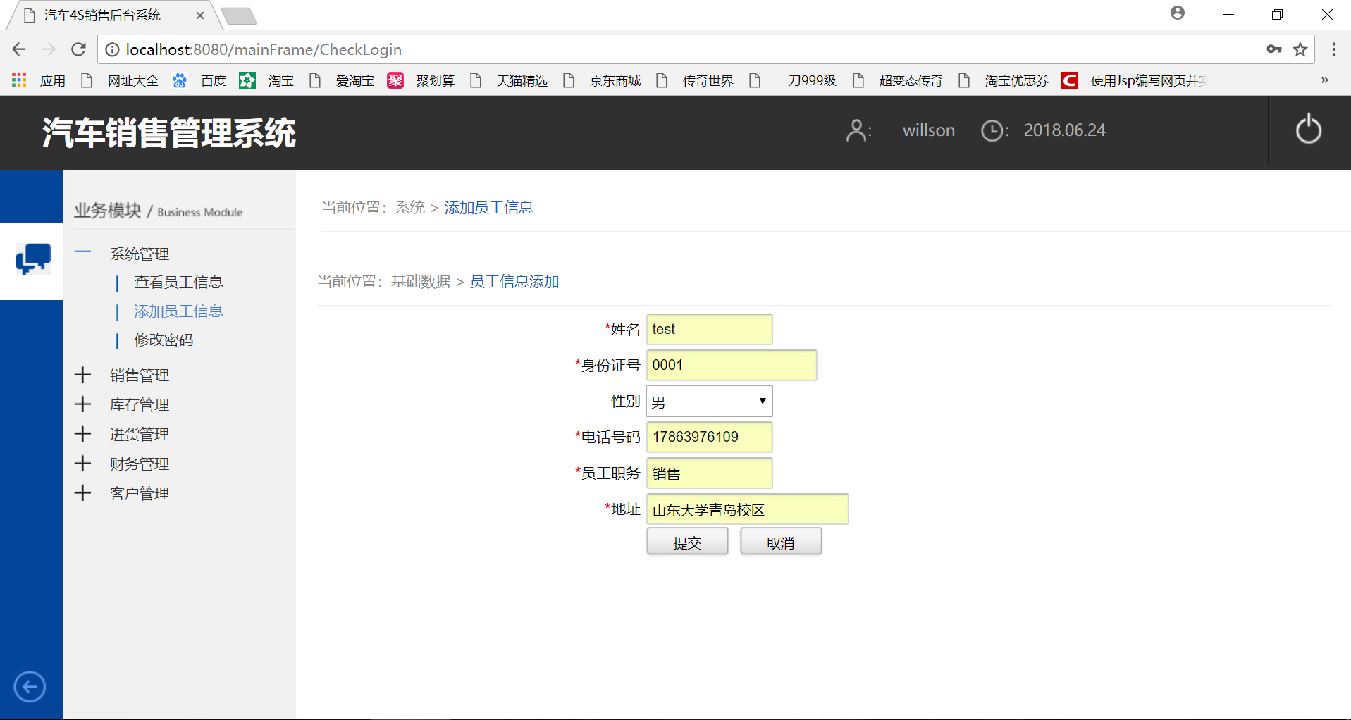The image size is (1351, 720).
Task: Click the saved password key icon
Action: pyautogui.click(x=1273, y=49)
